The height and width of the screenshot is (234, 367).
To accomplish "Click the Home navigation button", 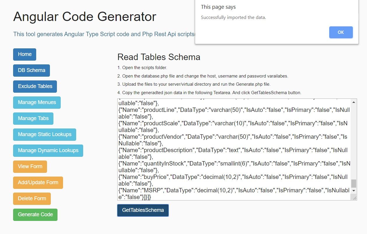I will pyautogui.click(x=25, y=54).
